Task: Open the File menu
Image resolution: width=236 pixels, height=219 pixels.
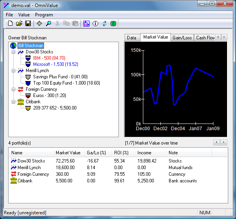Action: coord(9,15)
